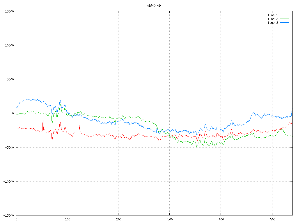This screenshot has width=298, height=223.
Task: Select the 'line 2' legend label
Action: (273, 19)
